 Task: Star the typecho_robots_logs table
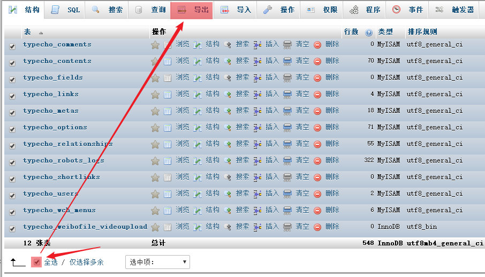click(155, 161)
